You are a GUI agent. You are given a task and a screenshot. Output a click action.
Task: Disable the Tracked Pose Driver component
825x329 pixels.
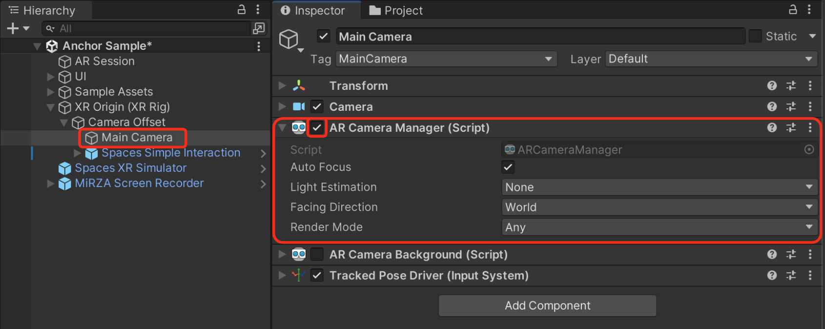(x=317, y=275)
